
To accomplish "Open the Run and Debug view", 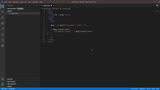I will [2, 17].
